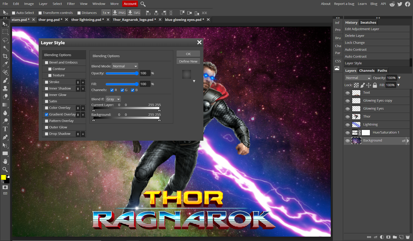Switch to Swatches tab
The image size is (413, 241).
[368, 23]
